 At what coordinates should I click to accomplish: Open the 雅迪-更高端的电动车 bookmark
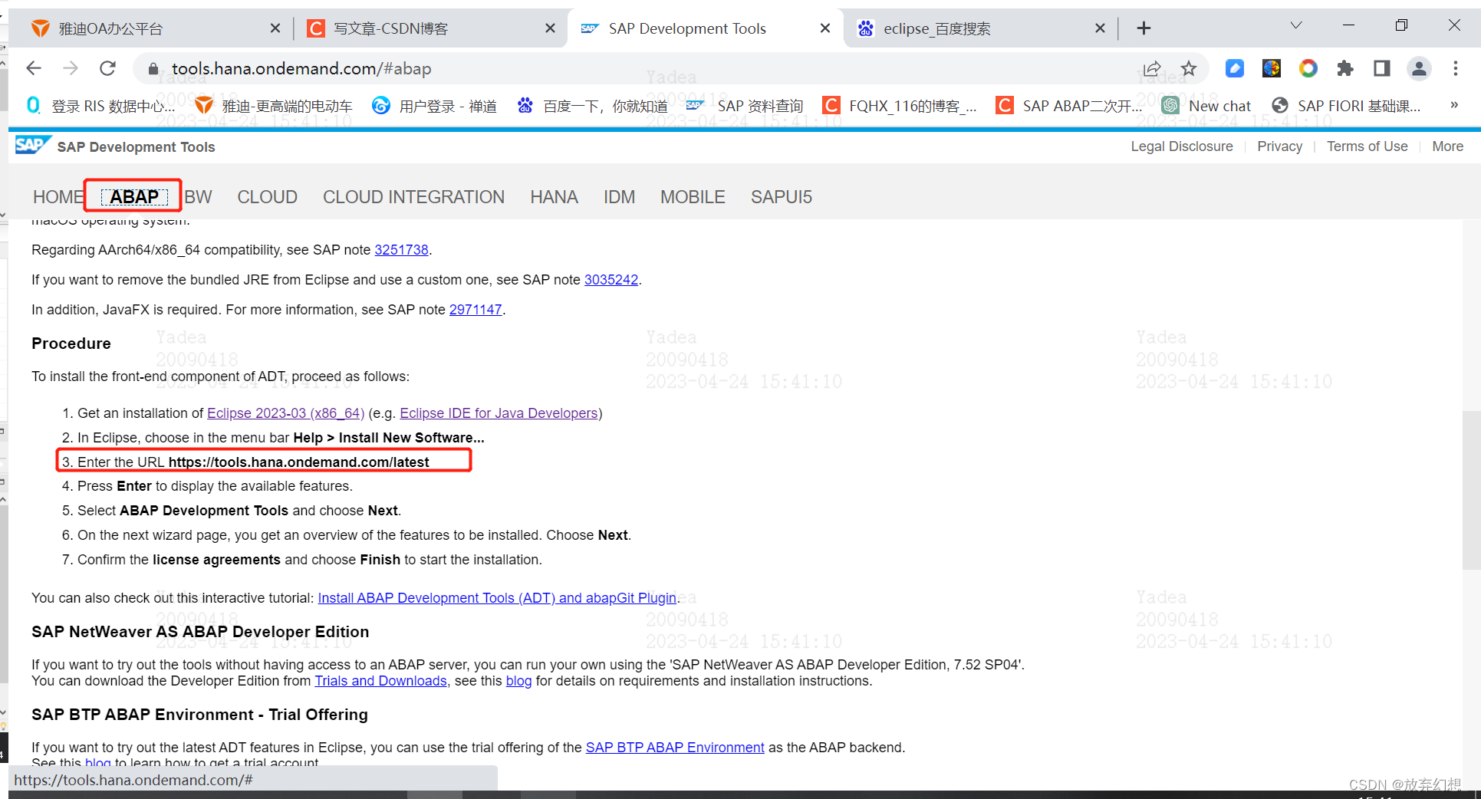[x=274, y=106]
